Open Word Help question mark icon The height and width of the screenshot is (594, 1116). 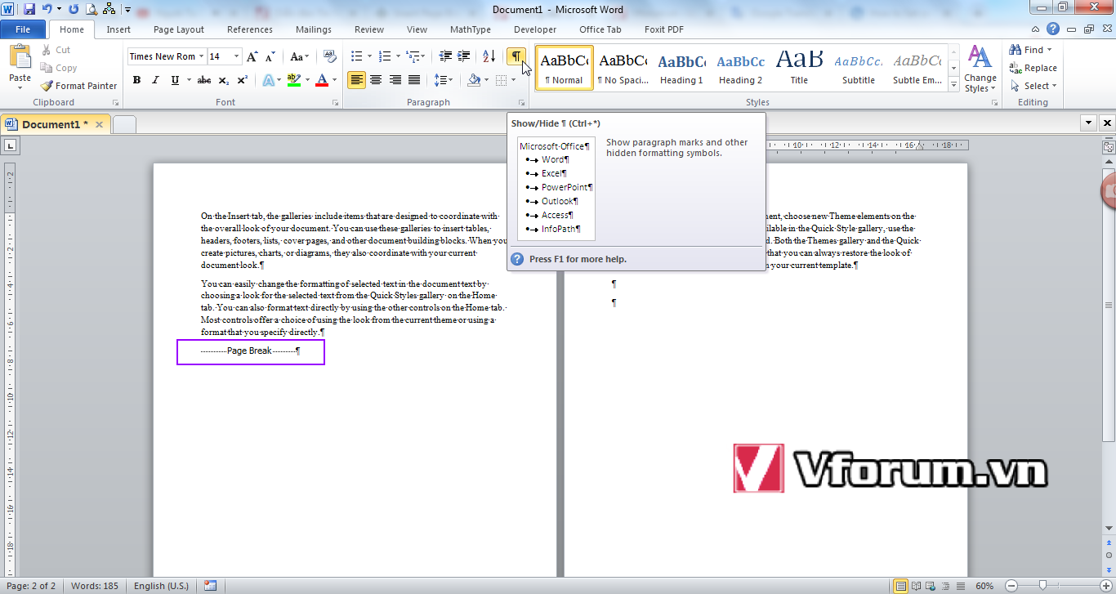(1053, 29)
